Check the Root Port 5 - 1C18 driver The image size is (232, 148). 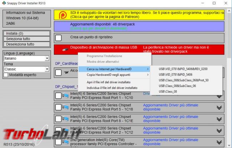[59, 107]
